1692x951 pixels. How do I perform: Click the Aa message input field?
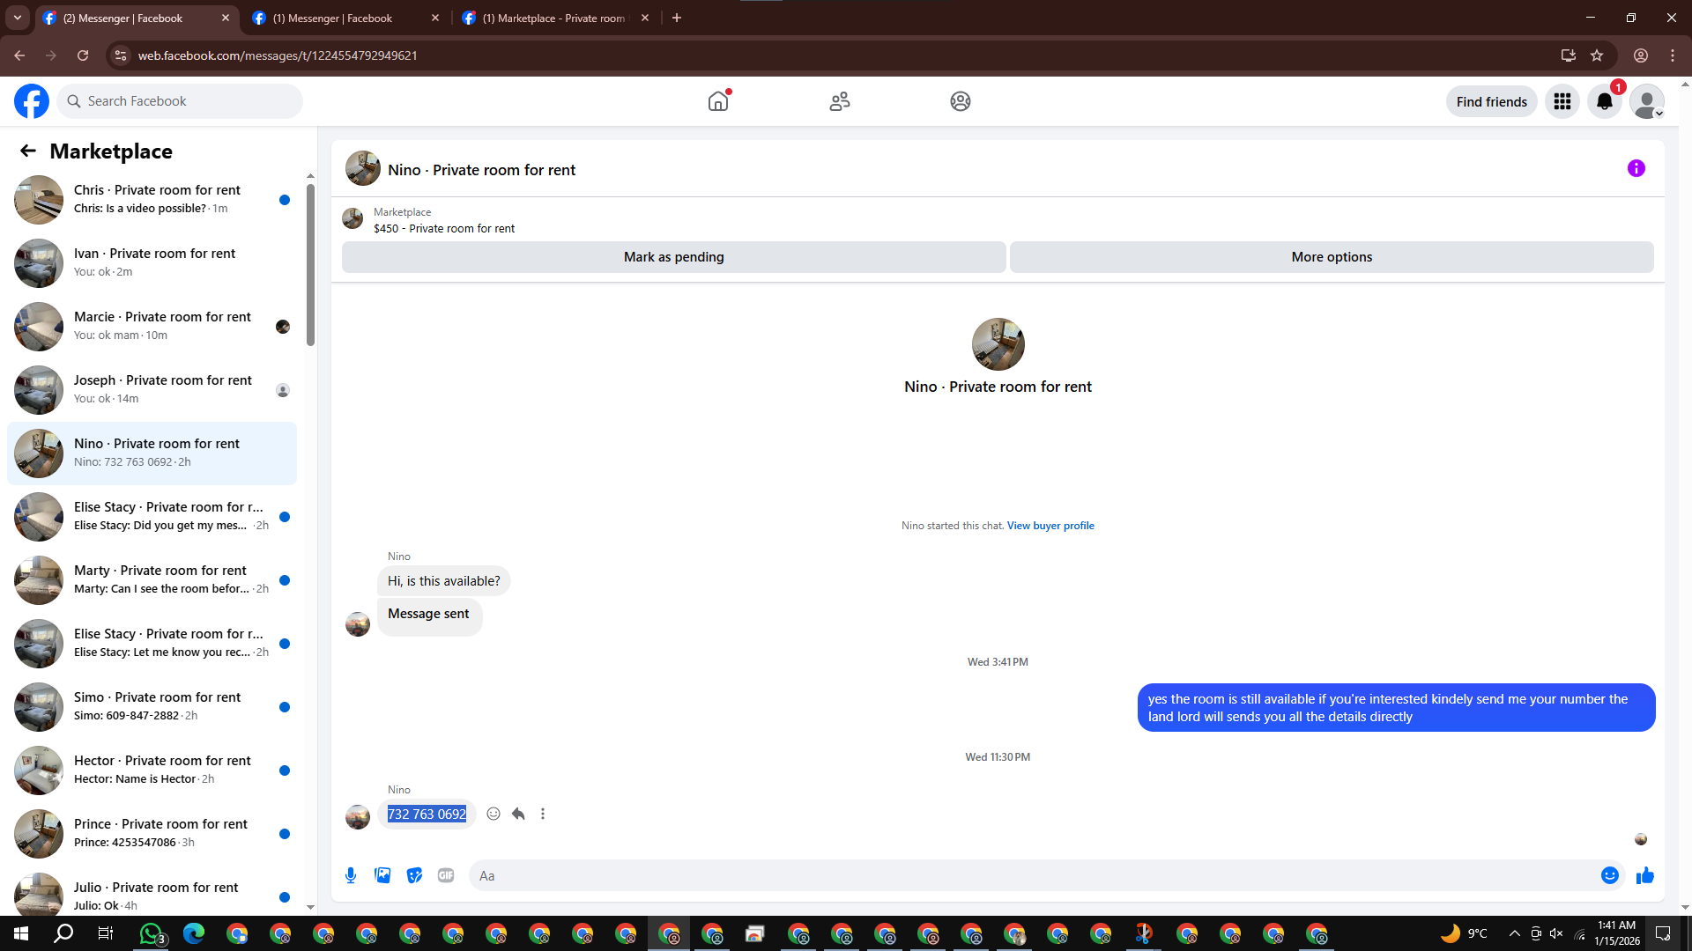pyautogui.click(x=1031, y=875)
